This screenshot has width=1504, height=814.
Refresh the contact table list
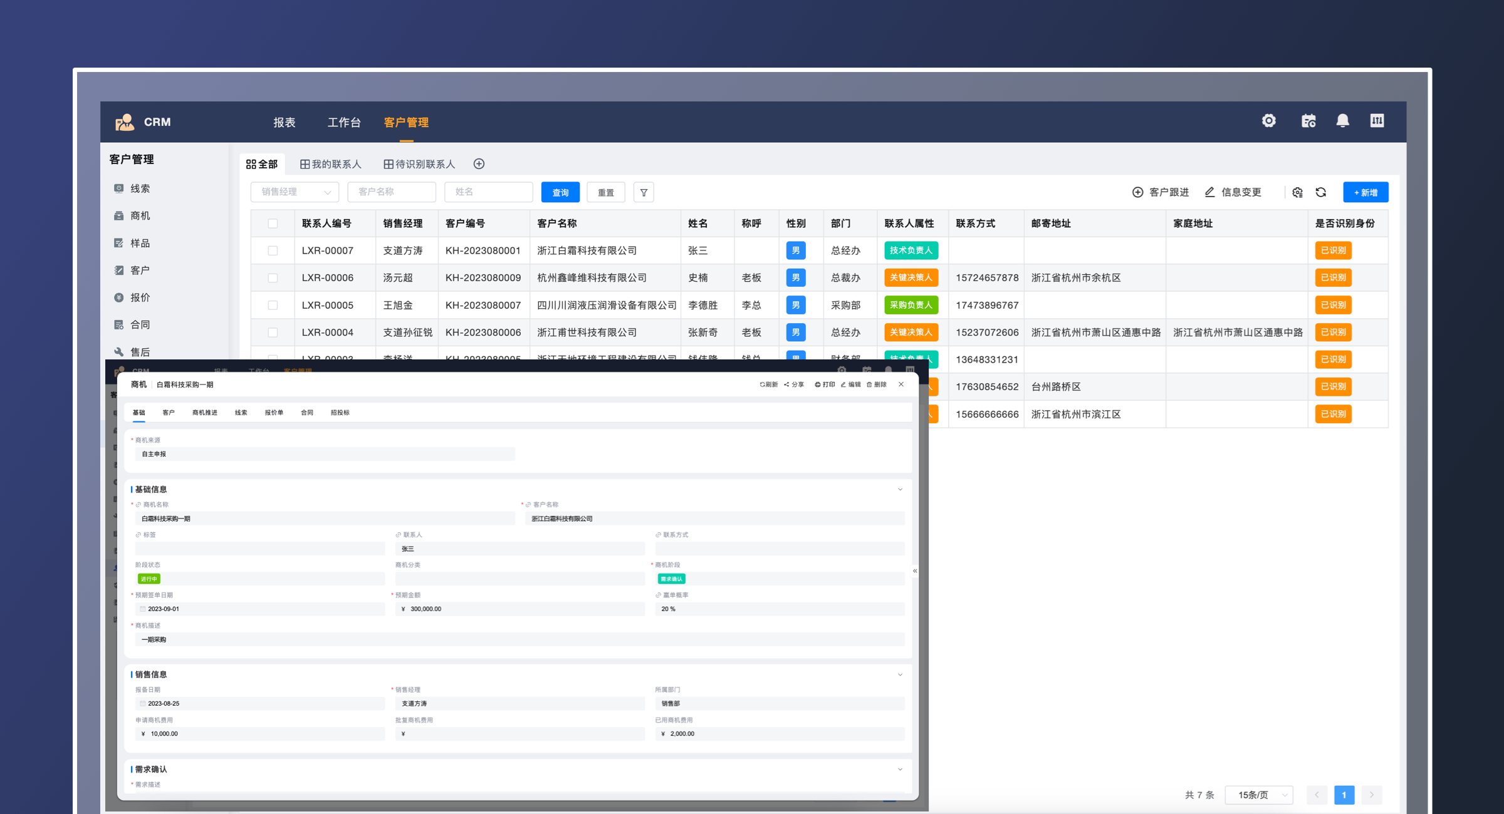[1321, 192]
